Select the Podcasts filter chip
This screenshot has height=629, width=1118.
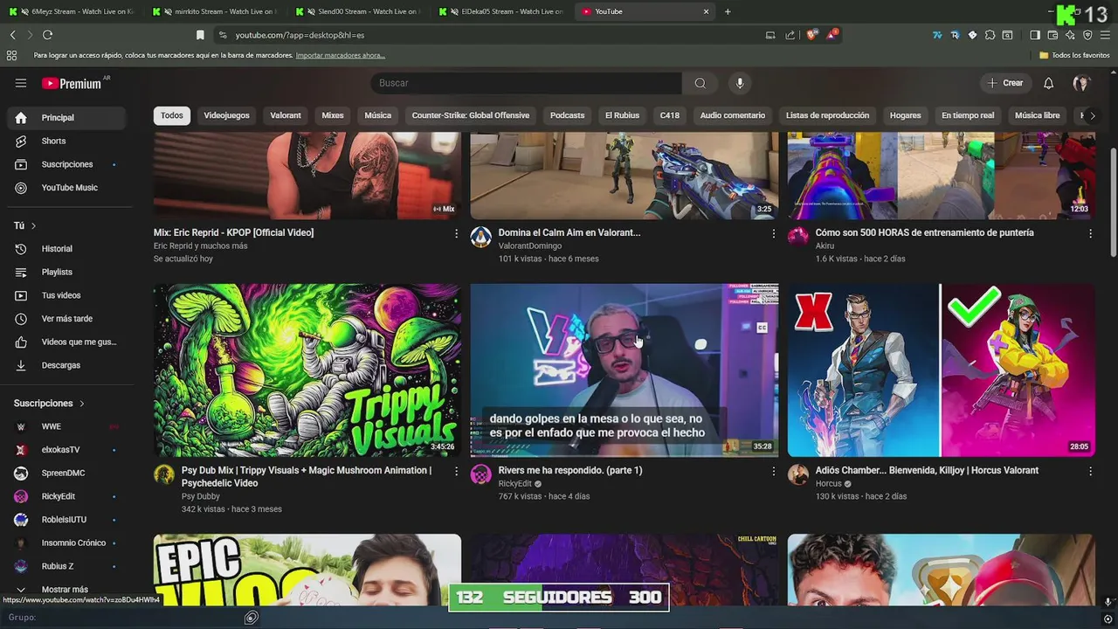click(567, 115)
